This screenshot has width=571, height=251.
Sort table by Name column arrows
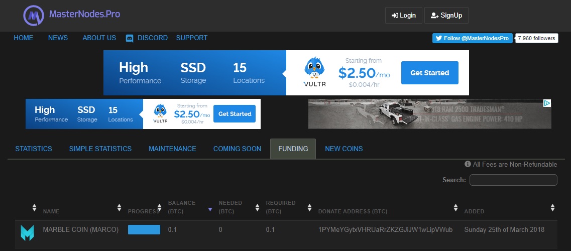click(x=119, y=207)
